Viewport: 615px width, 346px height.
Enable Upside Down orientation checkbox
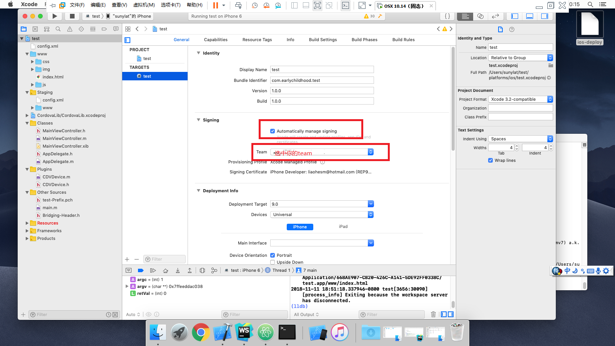[x=273, y=262]
